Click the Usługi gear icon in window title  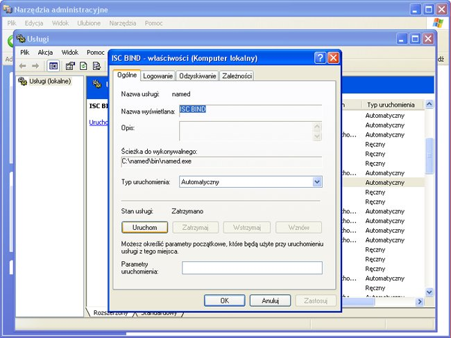[21, 39]
